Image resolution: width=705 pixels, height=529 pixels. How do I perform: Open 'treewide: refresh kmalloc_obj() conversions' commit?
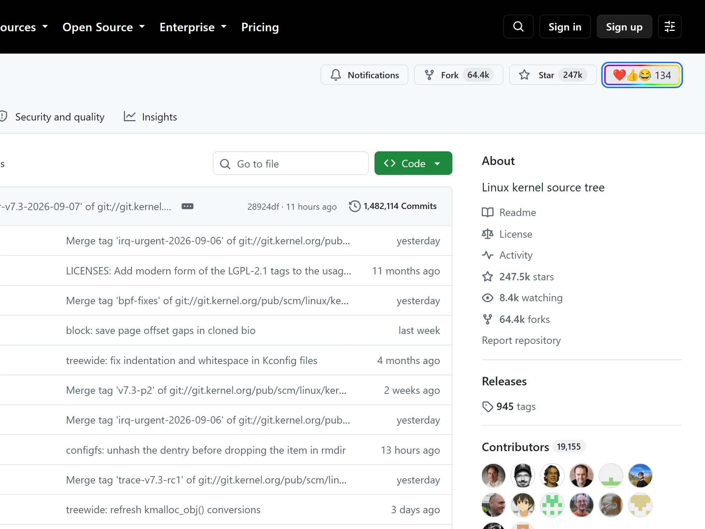click(x=163, y=510)
